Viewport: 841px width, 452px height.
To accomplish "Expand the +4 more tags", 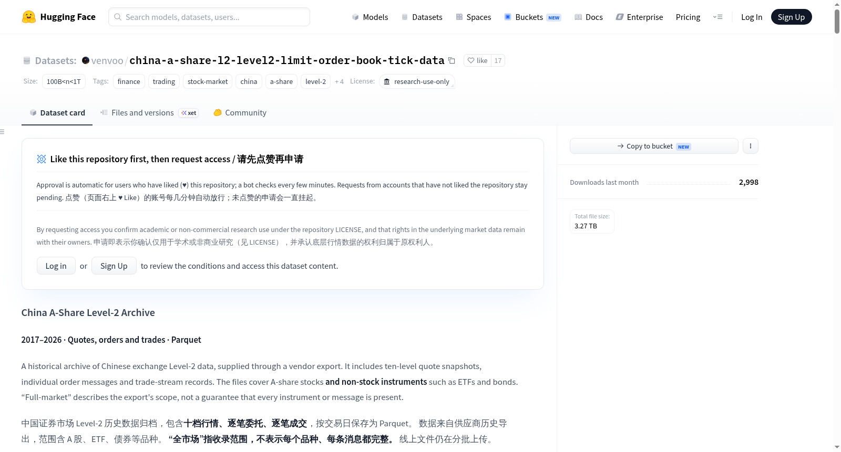I will (x=339, y=81).
